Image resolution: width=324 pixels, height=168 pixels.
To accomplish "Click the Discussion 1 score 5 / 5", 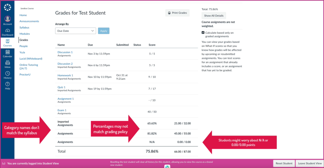I will point(152,54).
